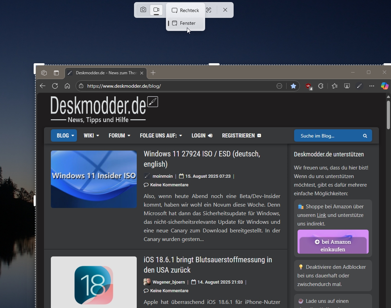Screen dimensions: 391x308
Task: Open the uBlock Origin extension
Action: pos(309,86)
